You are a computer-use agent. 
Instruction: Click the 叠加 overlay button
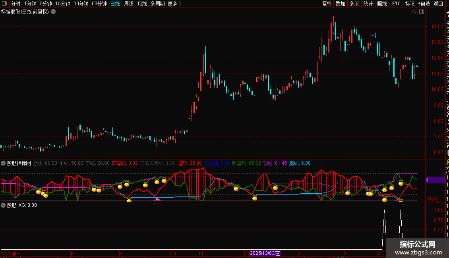341,4
